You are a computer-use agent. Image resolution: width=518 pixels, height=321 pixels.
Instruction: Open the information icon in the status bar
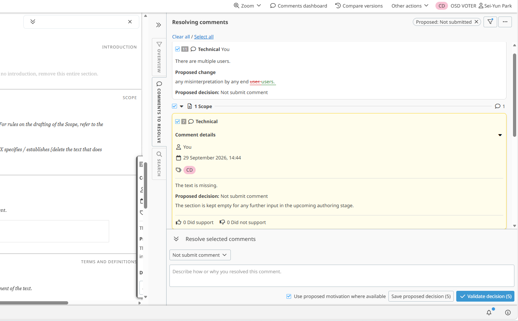click(508, 312)
